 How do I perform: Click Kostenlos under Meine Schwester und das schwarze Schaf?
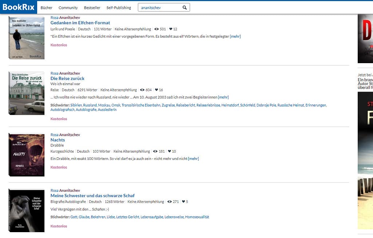pyautogui.click(x=59, y=226)
